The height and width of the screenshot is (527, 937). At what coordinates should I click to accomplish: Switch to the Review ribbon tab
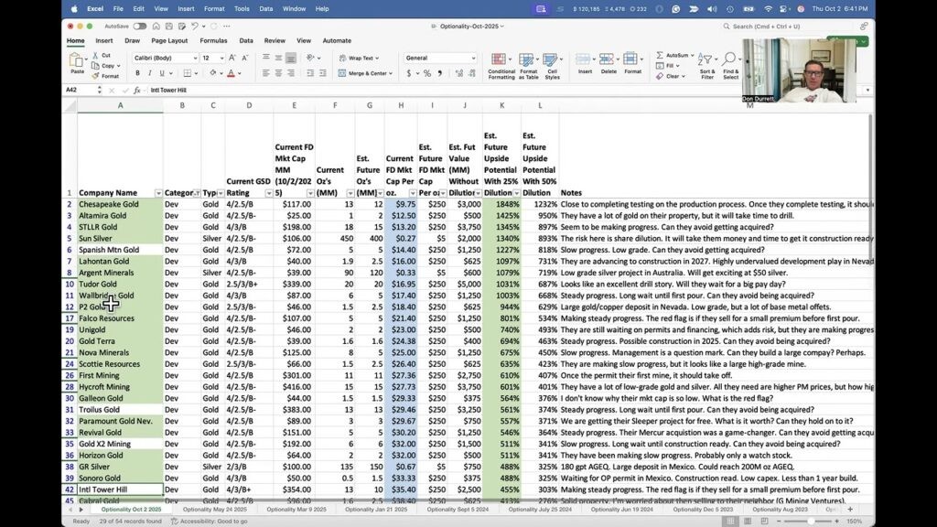click(x=275, y=40)
